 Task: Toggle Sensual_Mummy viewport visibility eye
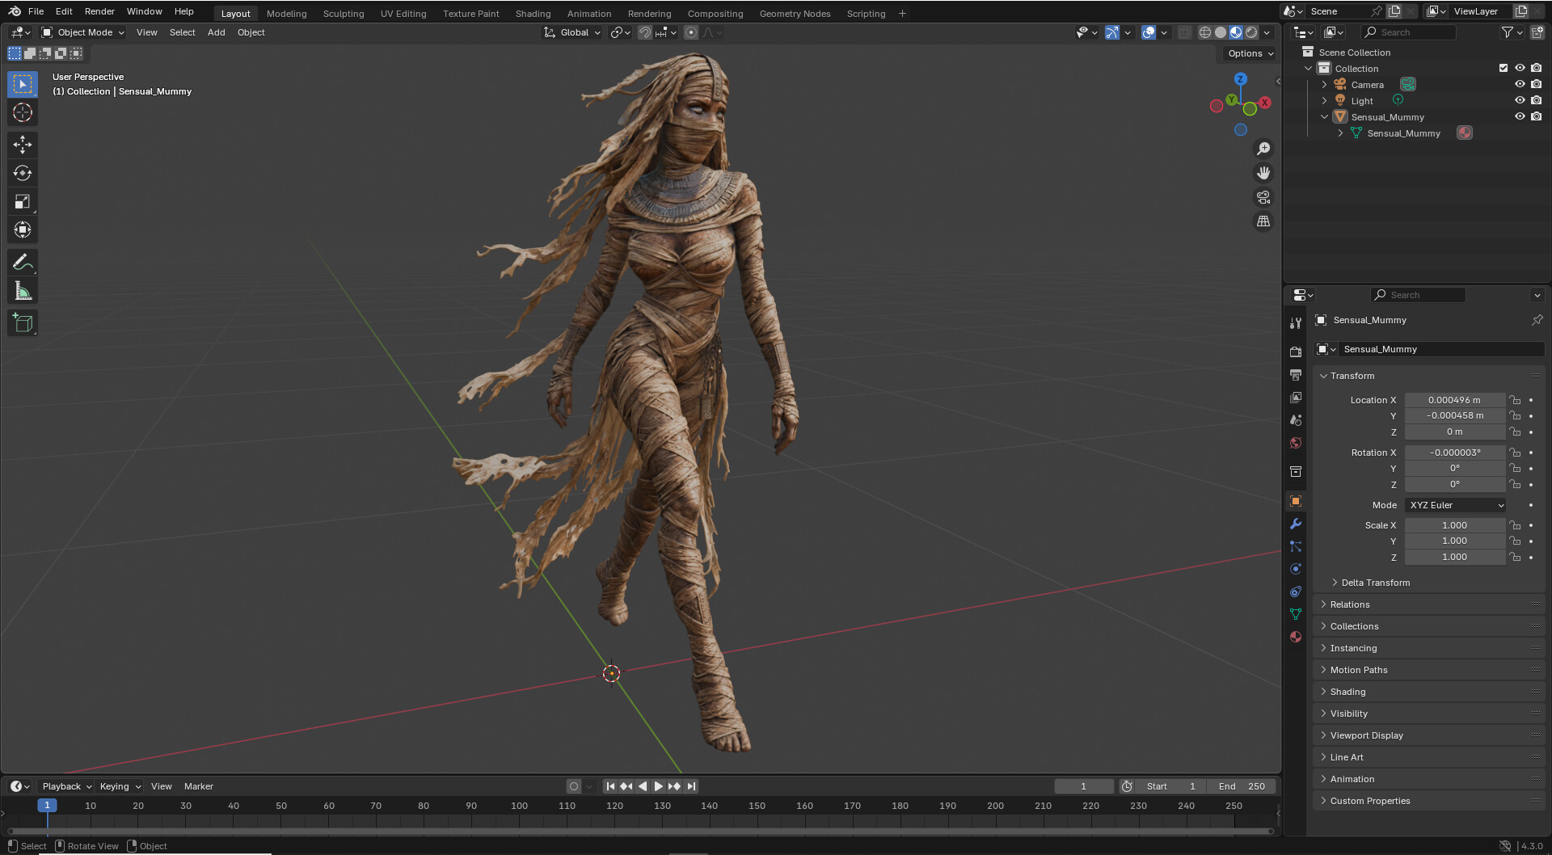(x=1520, y=116)
